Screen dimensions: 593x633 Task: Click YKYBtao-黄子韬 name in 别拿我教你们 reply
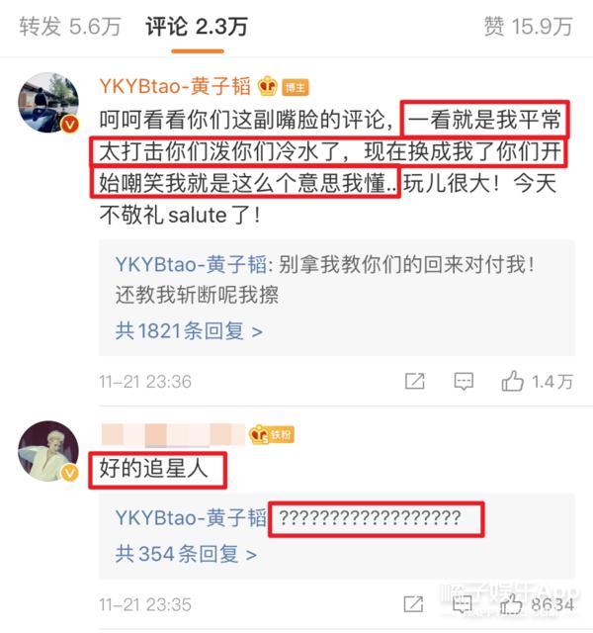[191, 264]
